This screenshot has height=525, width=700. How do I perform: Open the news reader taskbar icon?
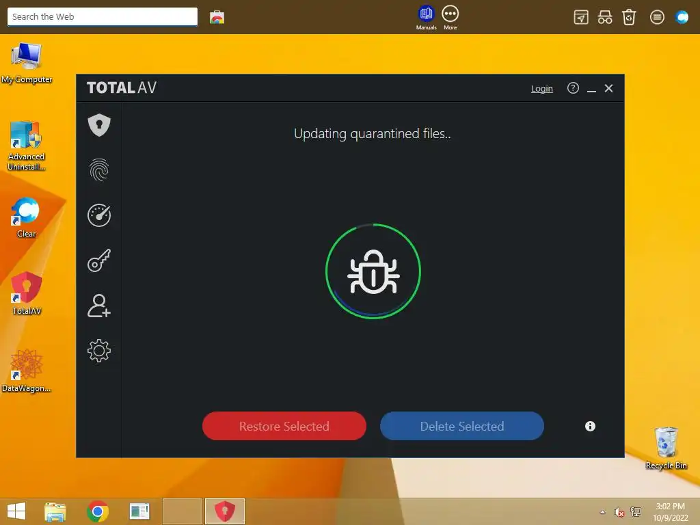point(139,511)
